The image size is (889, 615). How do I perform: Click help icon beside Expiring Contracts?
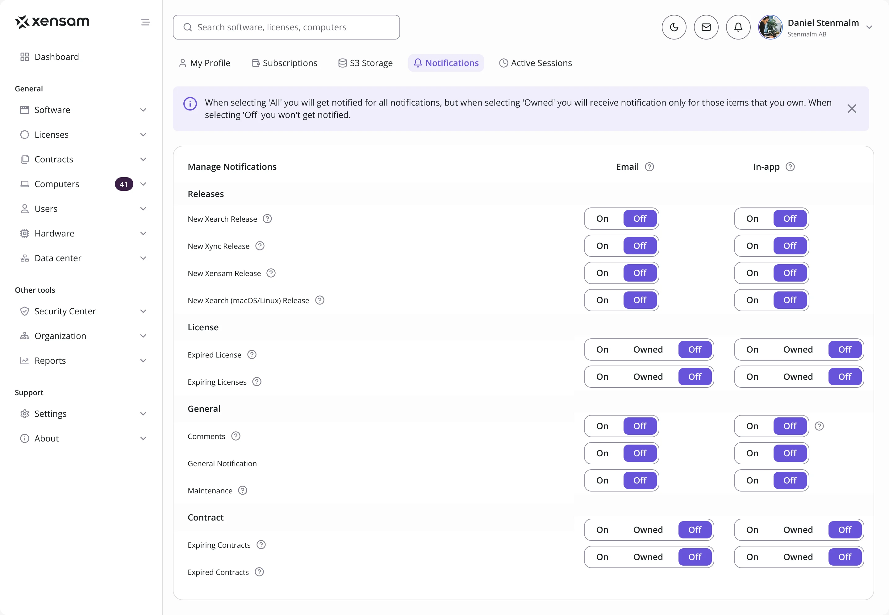point(261,545)
